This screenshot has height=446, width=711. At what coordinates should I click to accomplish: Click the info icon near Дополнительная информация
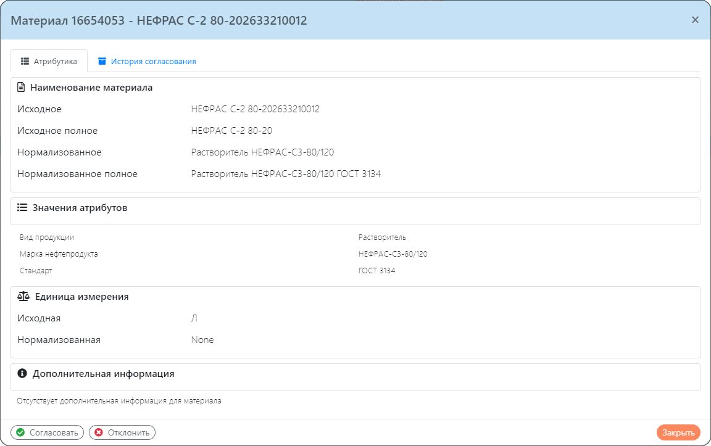[x=22, y=374]
